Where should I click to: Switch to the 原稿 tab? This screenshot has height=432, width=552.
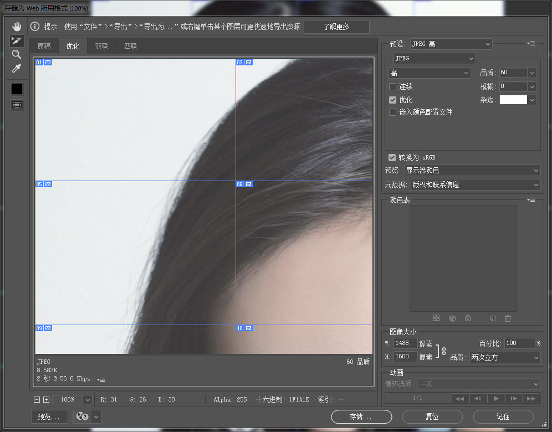pyautogui.click(x=44, y=46)
